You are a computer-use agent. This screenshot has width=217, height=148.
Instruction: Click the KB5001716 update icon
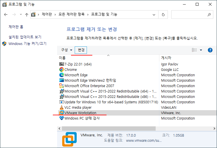tap(62, 102)
